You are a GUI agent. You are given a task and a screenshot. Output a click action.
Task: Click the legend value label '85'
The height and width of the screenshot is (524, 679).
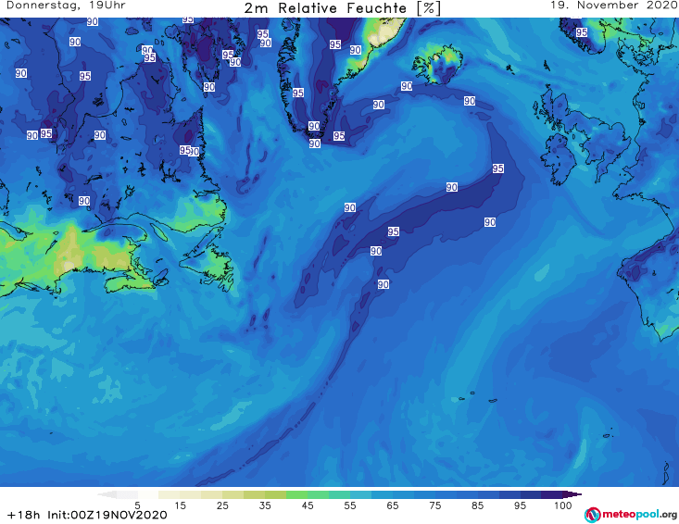tap(477, 505)
